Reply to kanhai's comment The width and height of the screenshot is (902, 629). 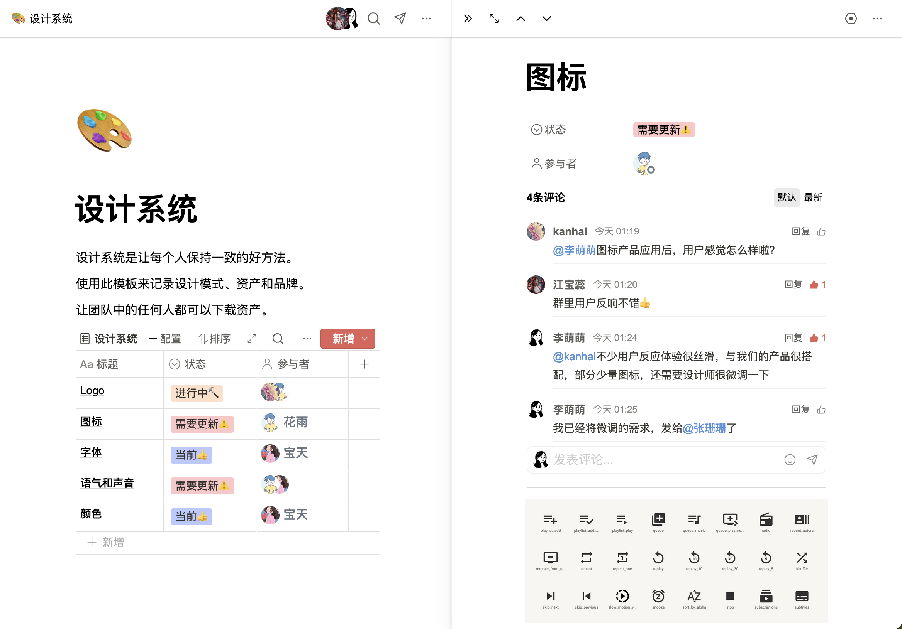click(x=800, y=231)
